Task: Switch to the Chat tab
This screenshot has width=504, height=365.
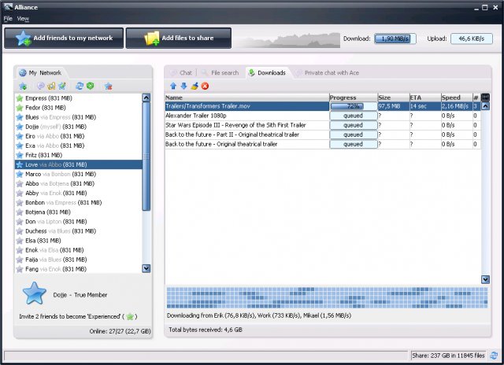Action: pos(181,73)
